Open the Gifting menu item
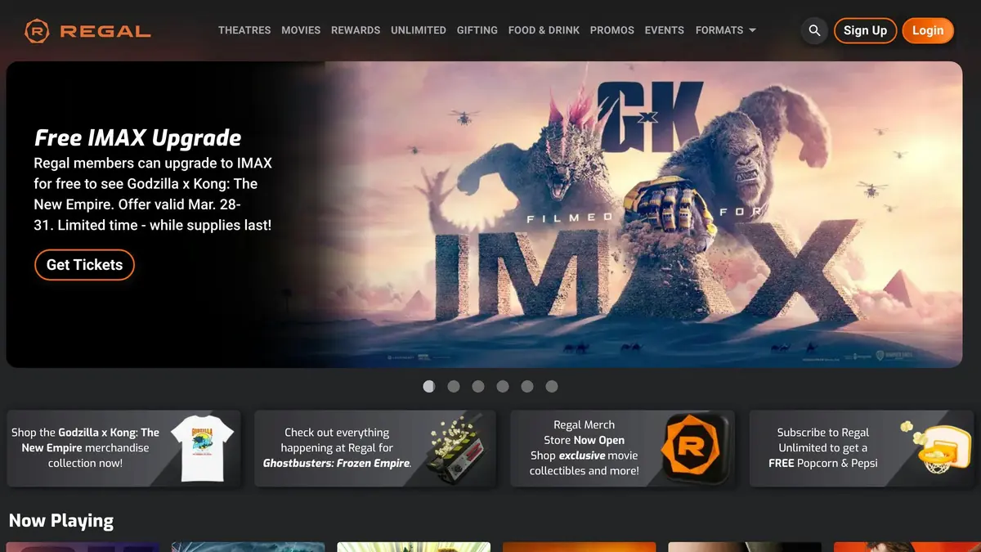 coord(477,30)
